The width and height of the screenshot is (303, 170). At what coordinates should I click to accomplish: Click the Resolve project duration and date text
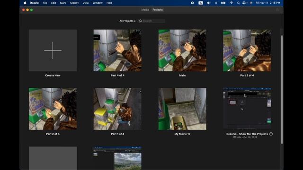point(245,137)
